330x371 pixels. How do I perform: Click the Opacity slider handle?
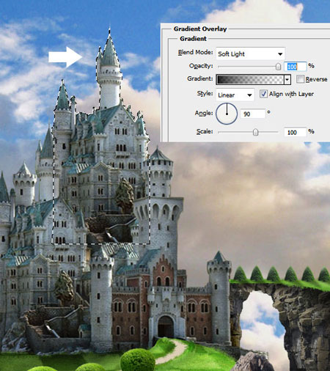pyautogui.click(x=278, y=67)
